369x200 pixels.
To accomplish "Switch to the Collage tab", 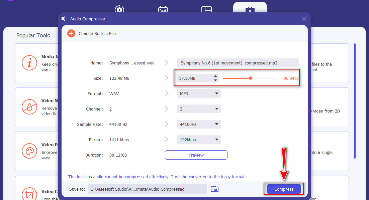I will pos(206,10).
